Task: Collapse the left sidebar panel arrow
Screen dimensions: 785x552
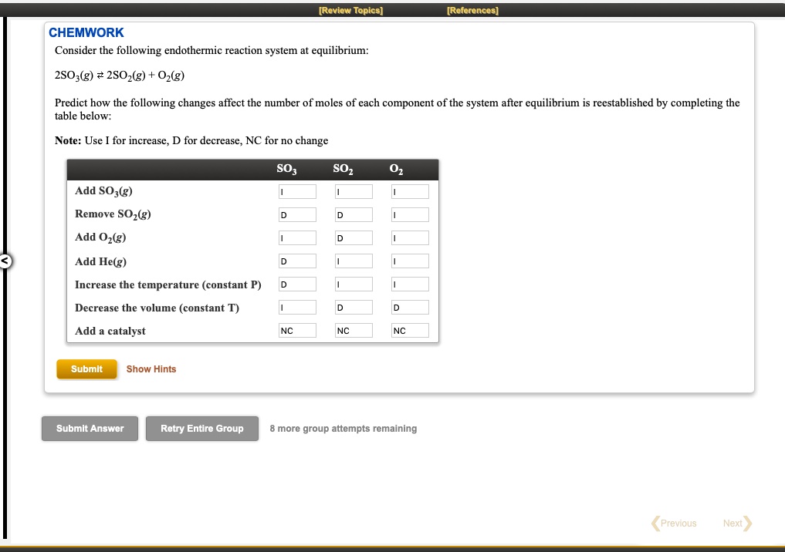Action: click(x=5, y=261)
